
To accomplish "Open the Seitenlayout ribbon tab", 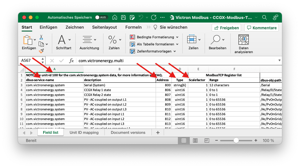I will click(x=104, y=27).
